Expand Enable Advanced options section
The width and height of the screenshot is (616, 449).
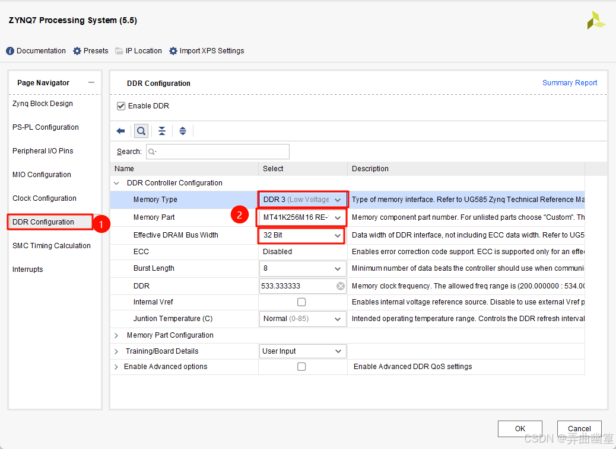pos(116,367)
